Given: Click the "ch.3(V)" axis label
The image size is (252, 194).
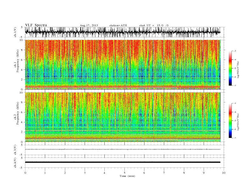Looking at the screenshot, I should pyautogui.click(x=15, y=150).
